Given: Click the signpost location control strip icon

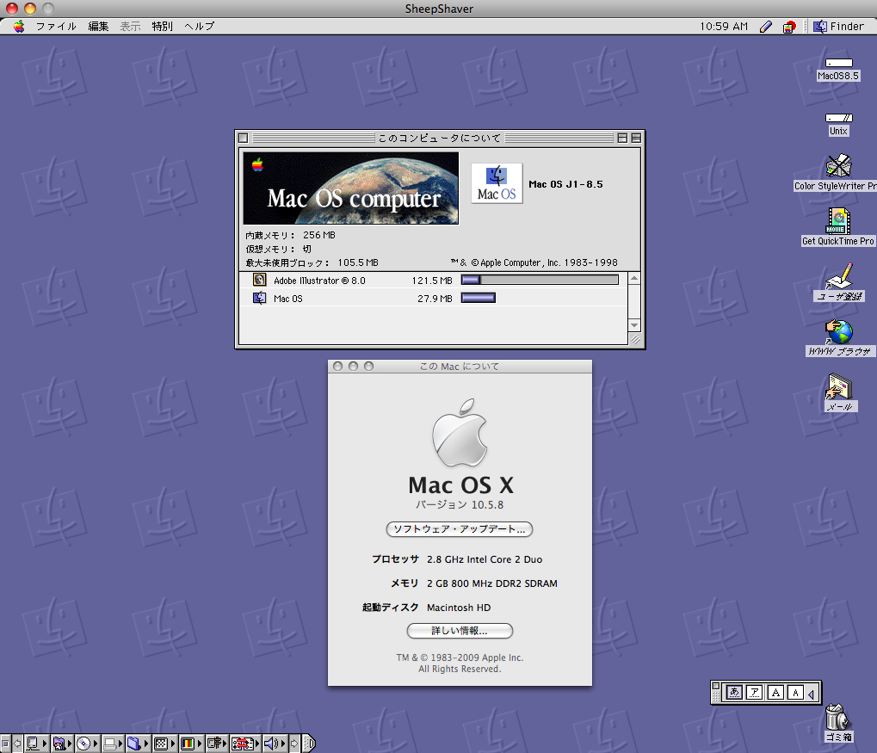Looking at the screenshot, I should click(214, 744).
